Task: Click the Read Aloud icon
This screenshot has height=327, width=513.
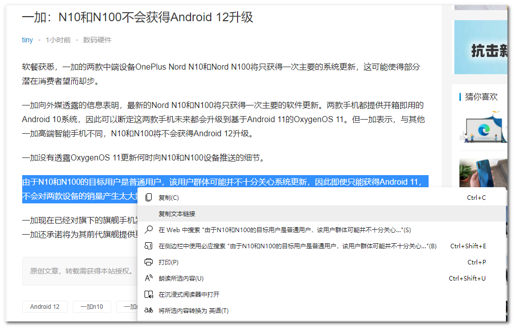Action: [x=148, y=278]
